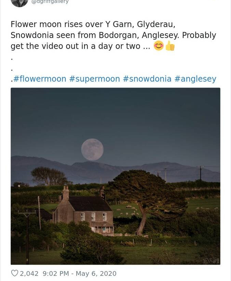The height and width of the screenshot is (281, 231).
Task: Open the @dgriffgallery profile handle
Action: (x=50, y=2)
